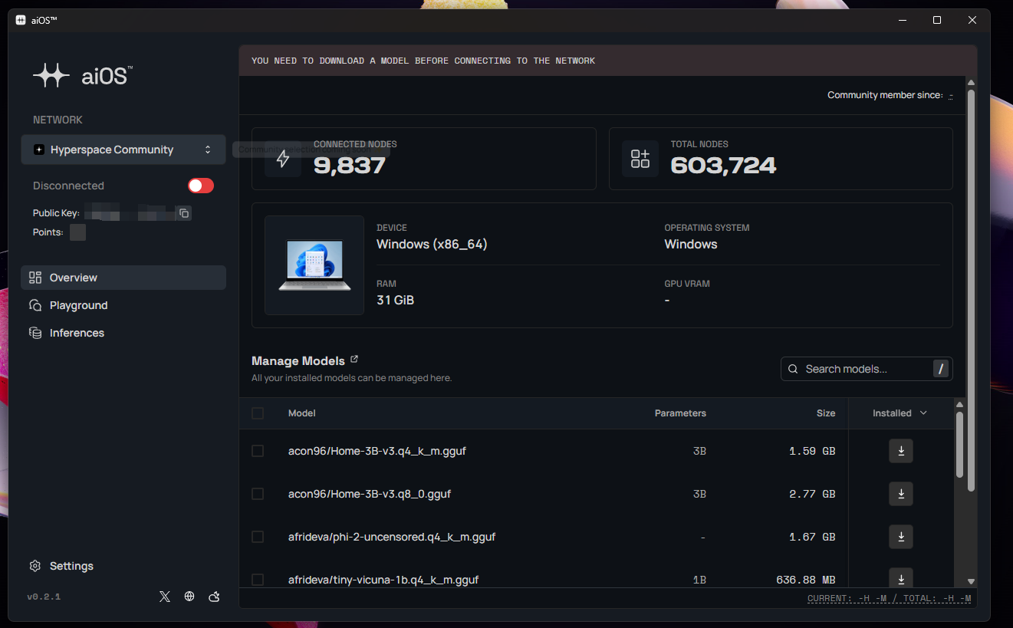
Task: Check the select-all checkbox in the Model header
Action: pos(258,413)
